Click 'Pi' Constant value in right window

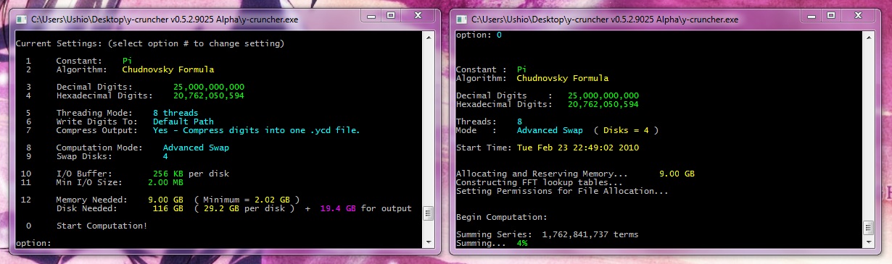pyautogui.click(x=522, y=69)
